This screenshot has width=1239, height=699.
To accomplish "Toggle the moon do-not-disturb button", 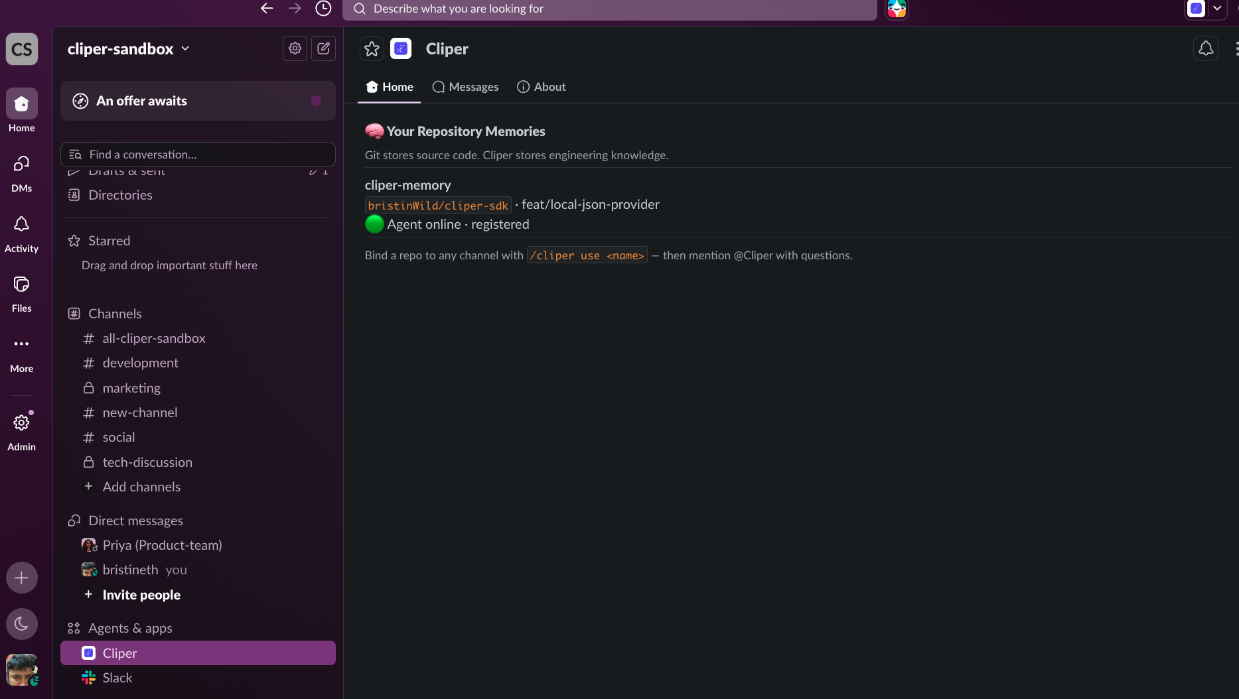I will point(22,624).
